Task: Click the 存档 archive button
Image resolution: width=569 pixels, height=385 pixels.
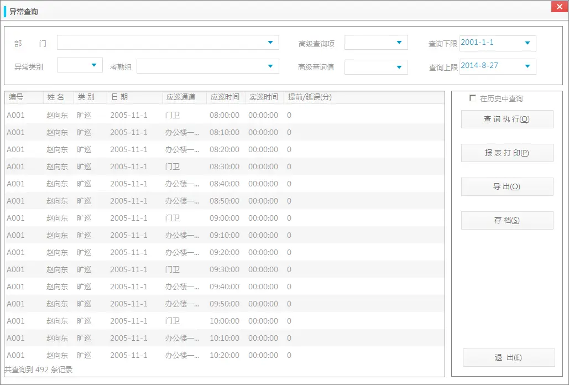Action: point(507,220)
